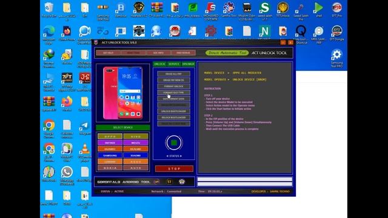Image resolution: width=388 pixels, height=218 pixels.
Task: Open the MOHAMED SOFT MTK desktop icon
Action: [211, 10]
